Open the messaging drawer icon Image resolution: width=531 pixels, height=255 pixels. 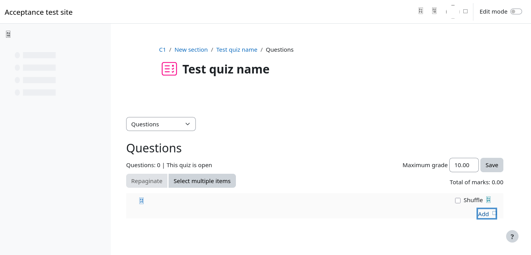tap(434, 11)
